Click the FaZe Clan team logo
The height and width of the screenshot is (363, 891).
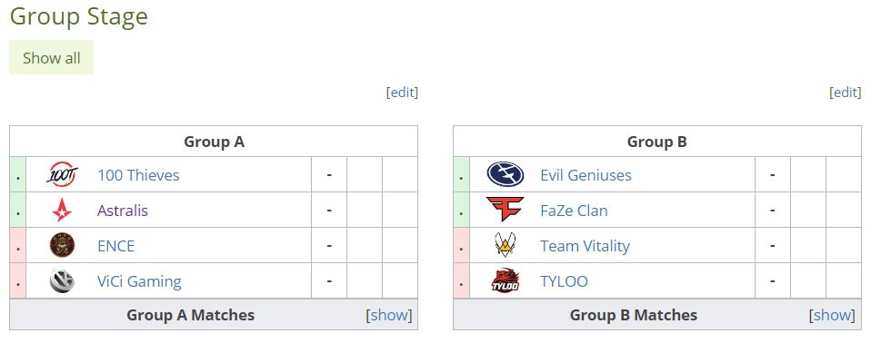[506, 211]
